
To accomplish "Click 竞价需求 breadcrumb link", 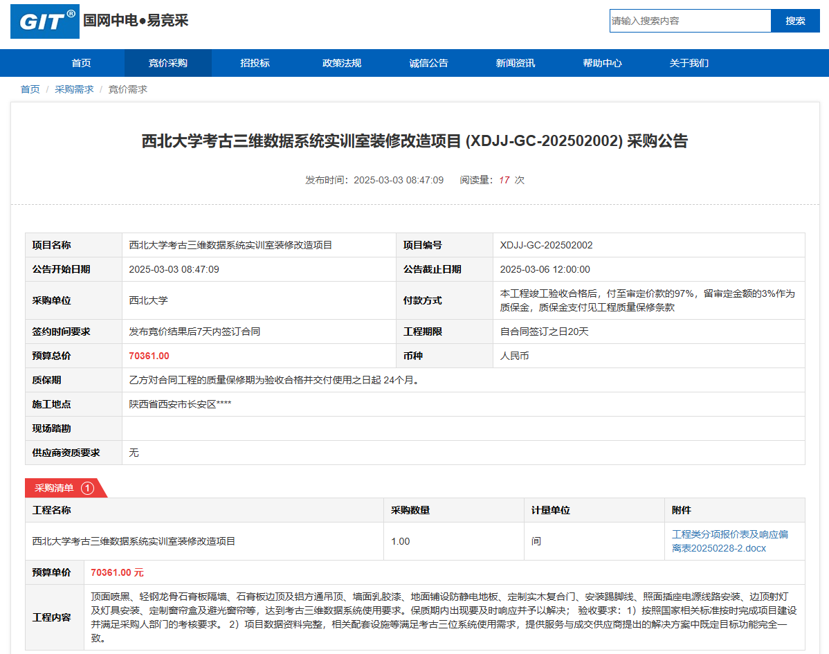I will pyautogui.click(x=128, y=89).
